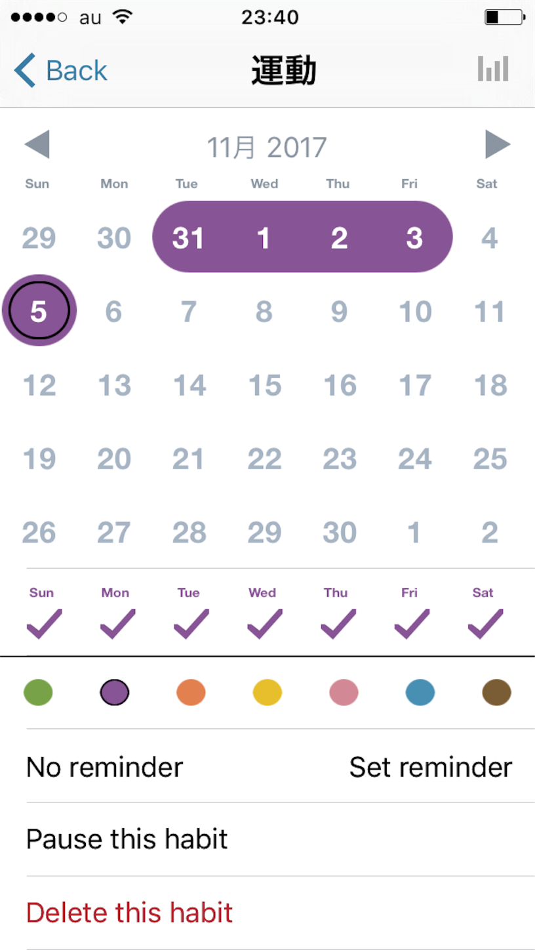This screenshot has height=950, width=535.
Task: Advance to next month with right arrow
Action: pos(498,144)
